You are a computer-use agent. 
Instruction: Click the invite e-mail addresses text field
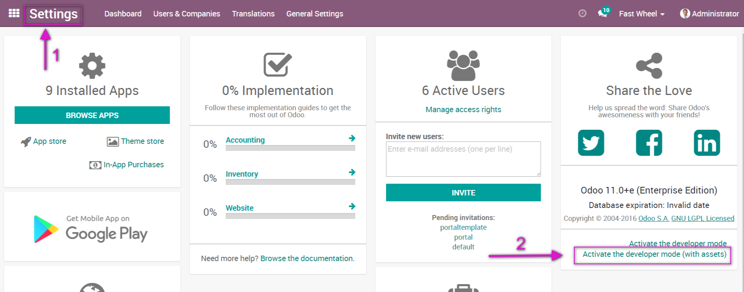coord(463,159)
